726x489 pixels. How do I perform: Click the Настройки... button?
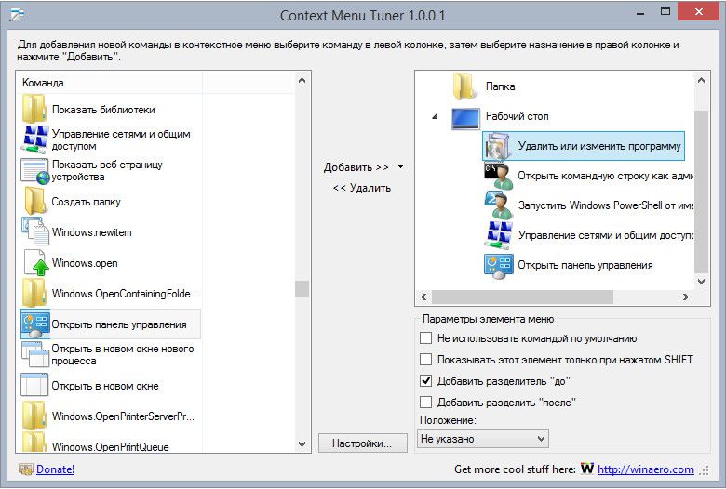pos(363,443)
